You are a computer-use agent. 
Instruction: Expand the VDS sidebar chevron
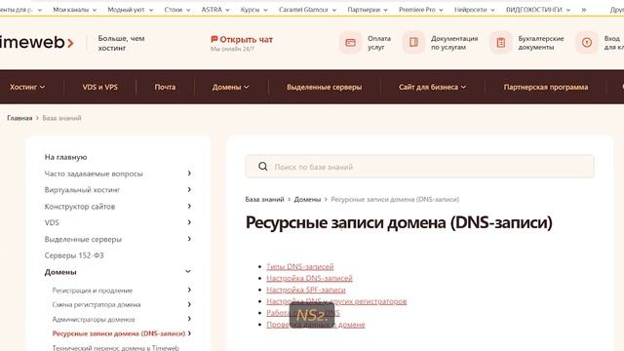(189, 222)
